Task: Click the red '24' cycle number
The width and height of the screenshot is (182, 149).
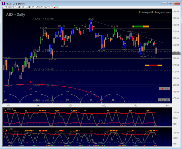Action: (30, 89)
